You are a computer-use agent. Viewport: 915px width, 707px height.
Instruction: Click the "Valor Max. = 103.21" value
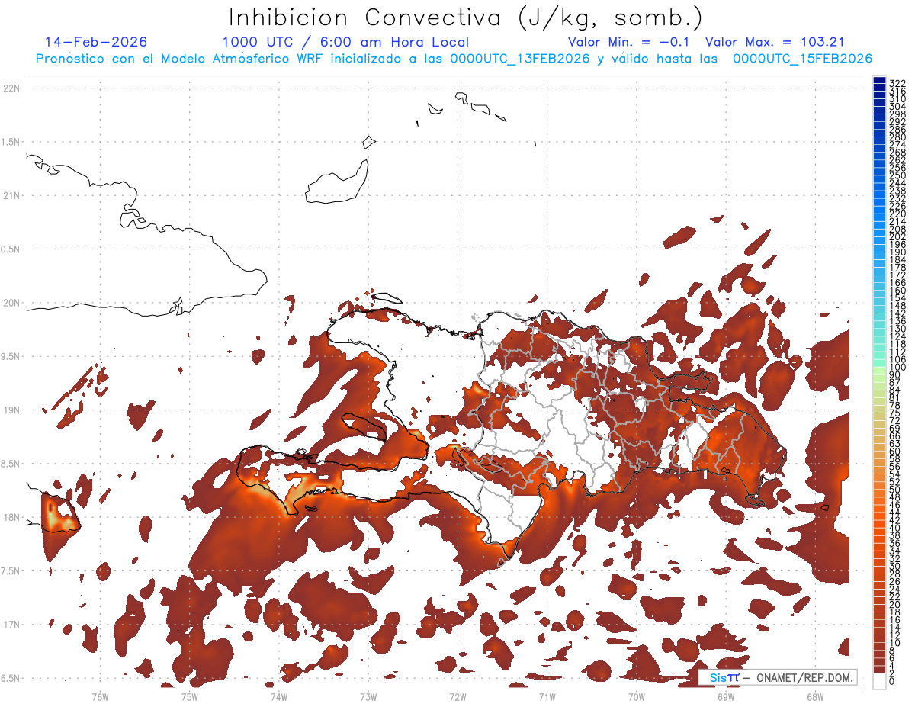pos(775,42)
